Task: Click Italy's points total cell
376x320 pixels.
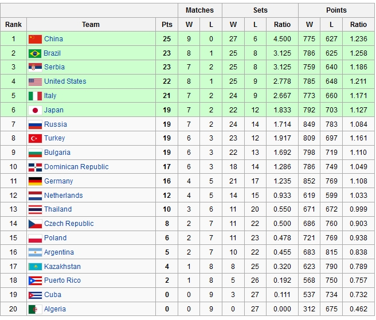Action: tap(167, 96)
